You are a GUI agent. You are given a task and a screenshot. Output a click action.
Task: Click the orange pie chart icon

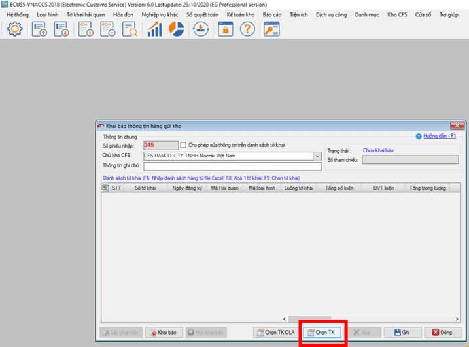pos(177,29)
